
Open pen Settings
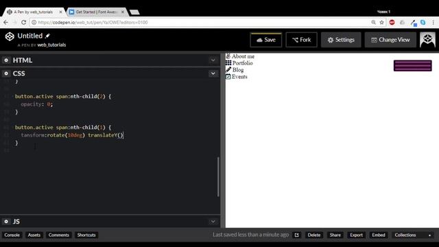[341, 40]
